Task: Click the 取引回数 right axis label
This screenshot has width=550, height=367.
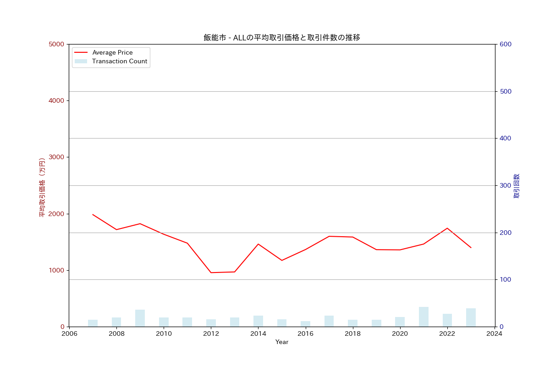Action: click(x=517, y=186)
